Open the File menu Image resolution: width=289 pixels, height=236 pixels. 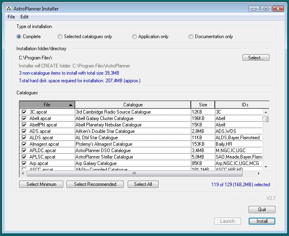click(11, 17)
